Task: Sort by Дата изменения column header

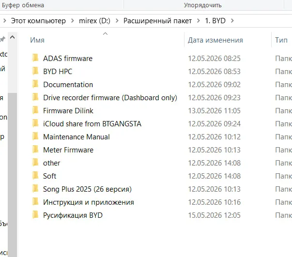Action: coord(215,40)
